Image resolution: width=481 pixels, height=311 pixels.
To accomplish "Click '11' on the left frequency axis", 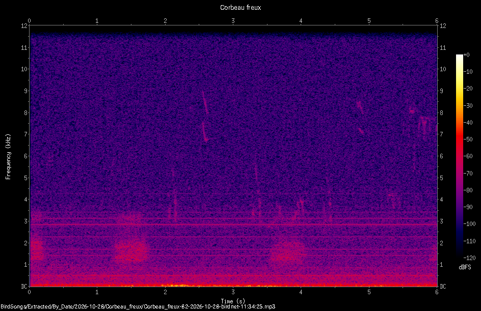I will [24, 47].
